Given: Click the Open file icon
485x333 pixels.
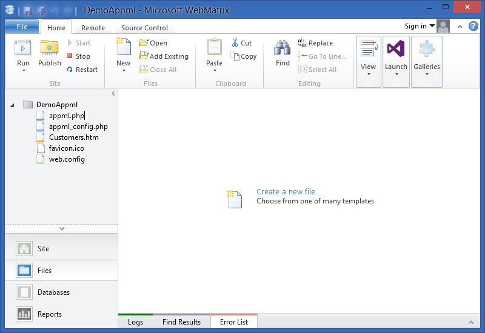Looking at the screenshot, I should [144, 43].
